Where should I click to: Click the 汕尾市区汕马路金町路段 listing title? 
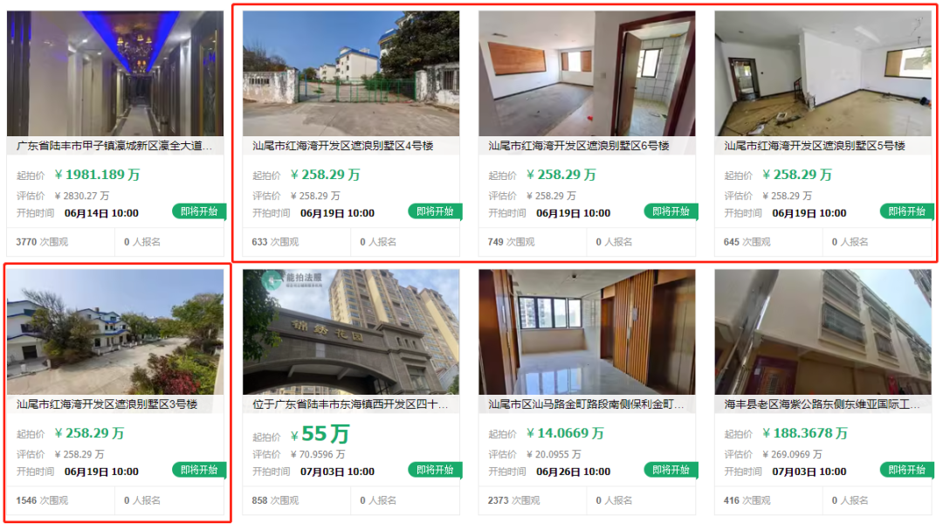tap(587, 404)
